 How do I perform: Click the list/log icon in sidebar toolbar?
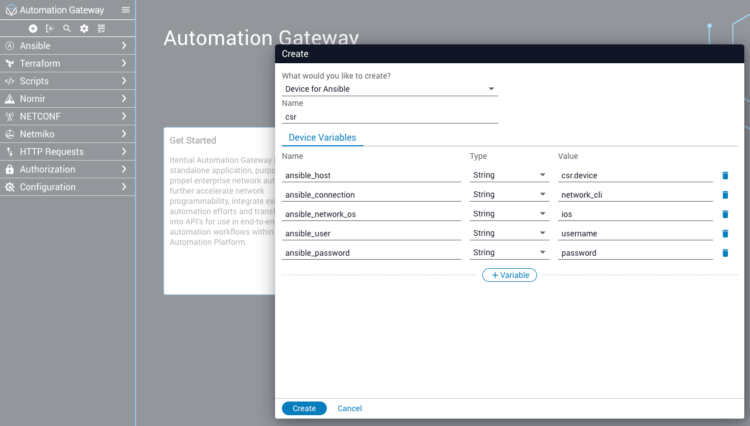point(101,28)
